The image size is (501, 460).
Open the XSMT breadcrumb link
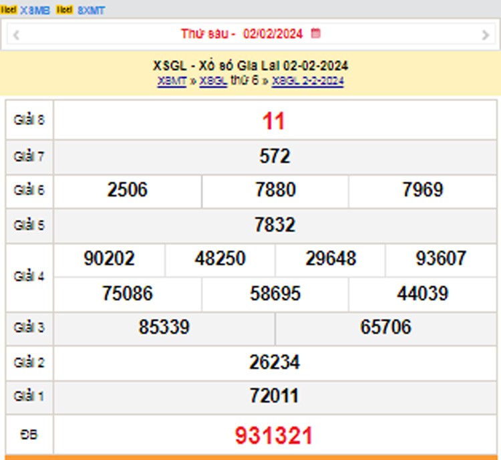point(172,81)
